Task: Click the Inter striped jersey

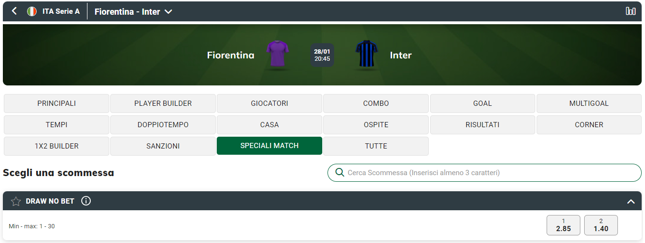Action: pos(367,54)
